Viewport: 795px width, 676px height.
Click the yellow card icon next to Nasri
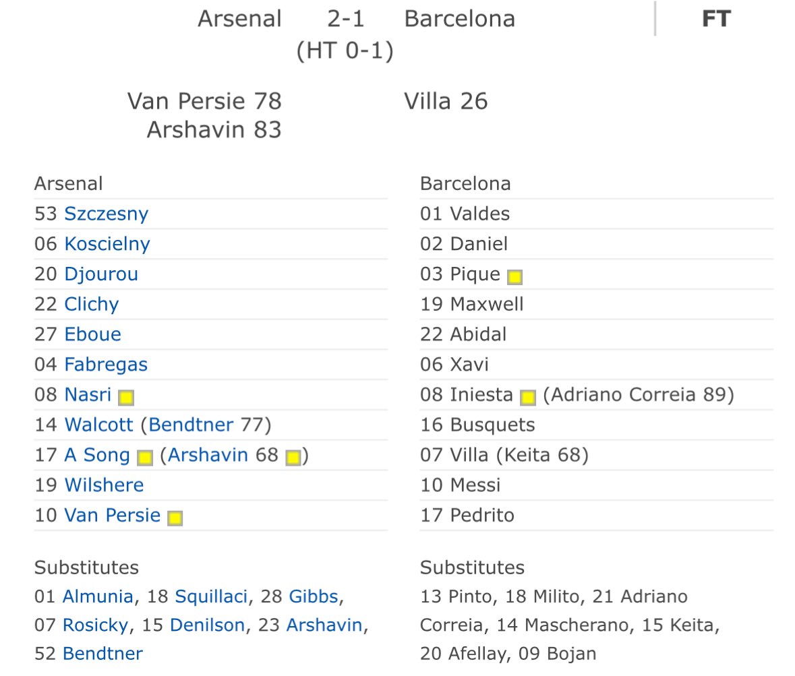point(125,397)
